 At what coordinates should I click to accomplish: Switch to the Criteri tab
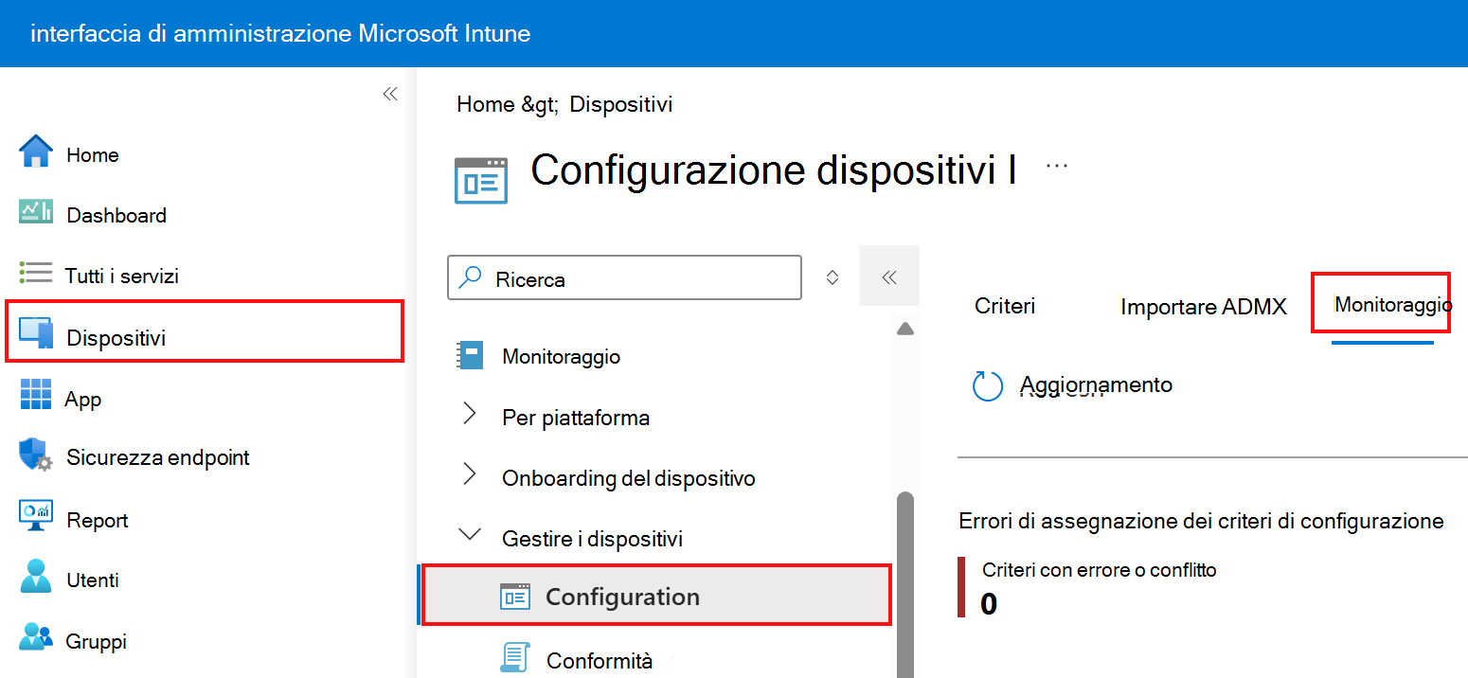[1004, 305]
